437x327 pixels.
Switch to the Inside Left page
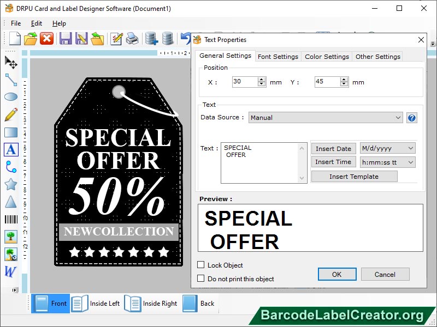pos(96,304)
